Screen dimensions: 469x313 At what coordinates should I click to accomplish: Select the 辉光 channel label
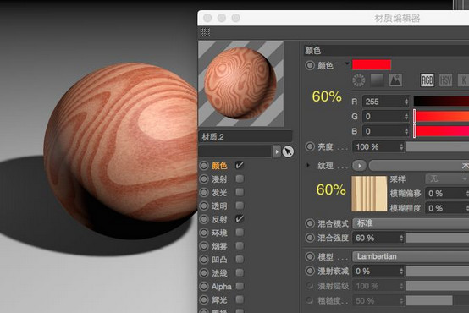tap(219, 299)
